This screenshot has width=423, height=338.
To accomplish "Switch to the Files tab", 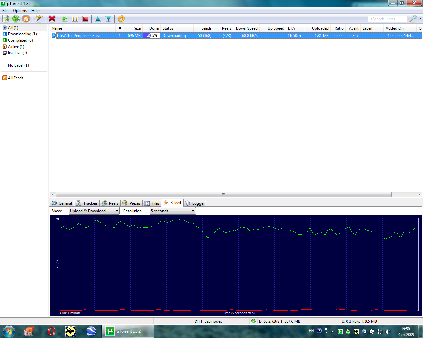I will tap(152, 203).
